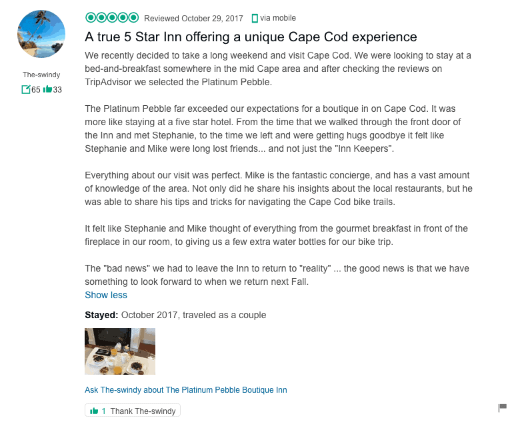Click the five-bubble rating icon
520x424 pixels.
pyautogui.click(x=112, y=17)
